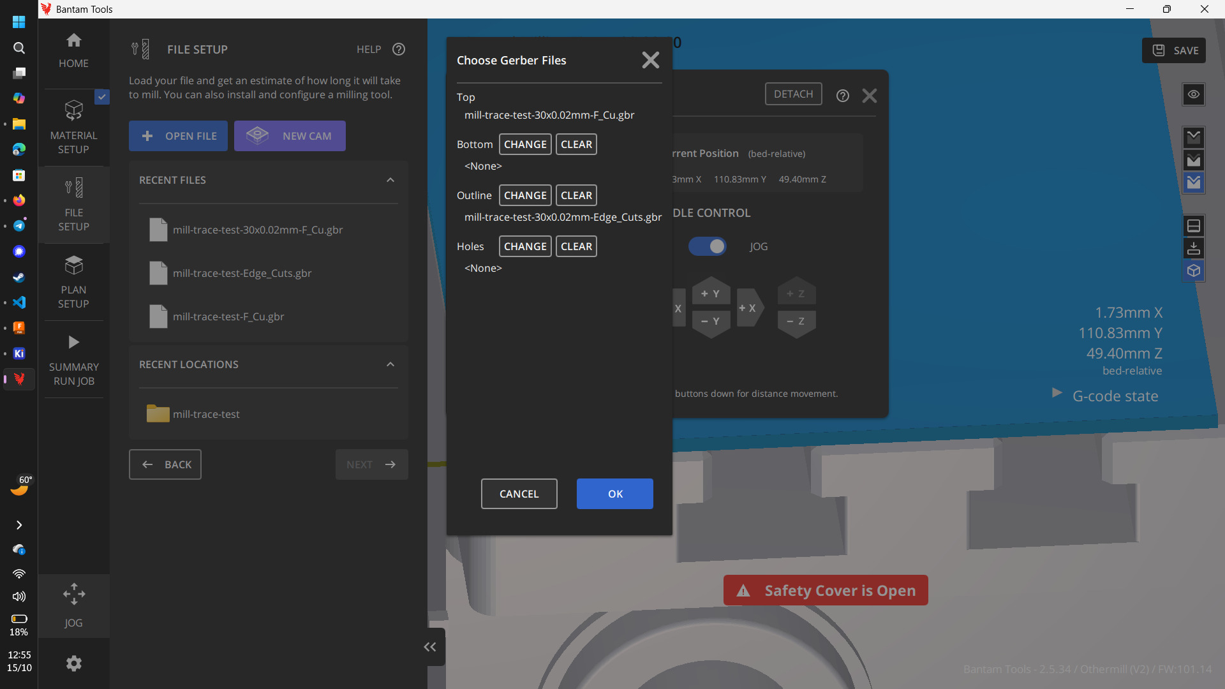Open settings gear in sidebar

pos(74,663)
